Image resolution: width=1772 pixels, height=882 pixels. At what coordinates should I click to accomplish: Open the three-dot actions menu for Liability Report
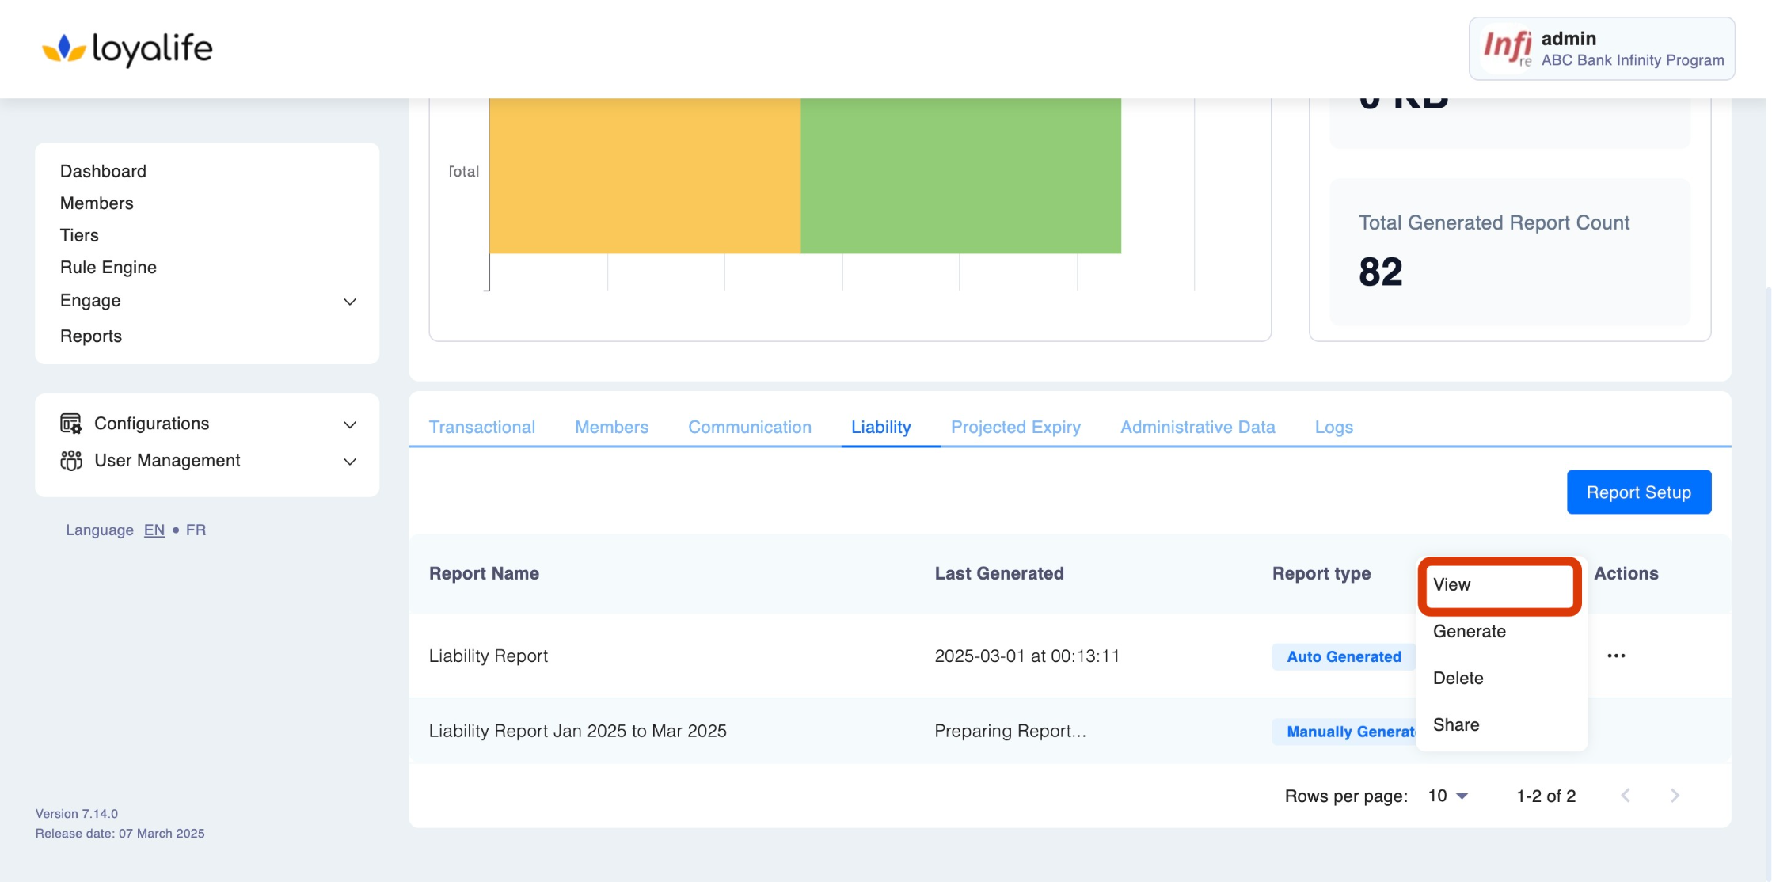pos(1616,656)
